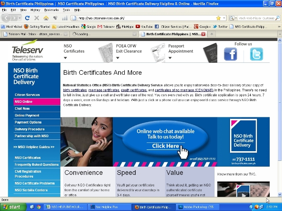
Task: Open Twitter bookmark
Action: [x=220, y=27]
